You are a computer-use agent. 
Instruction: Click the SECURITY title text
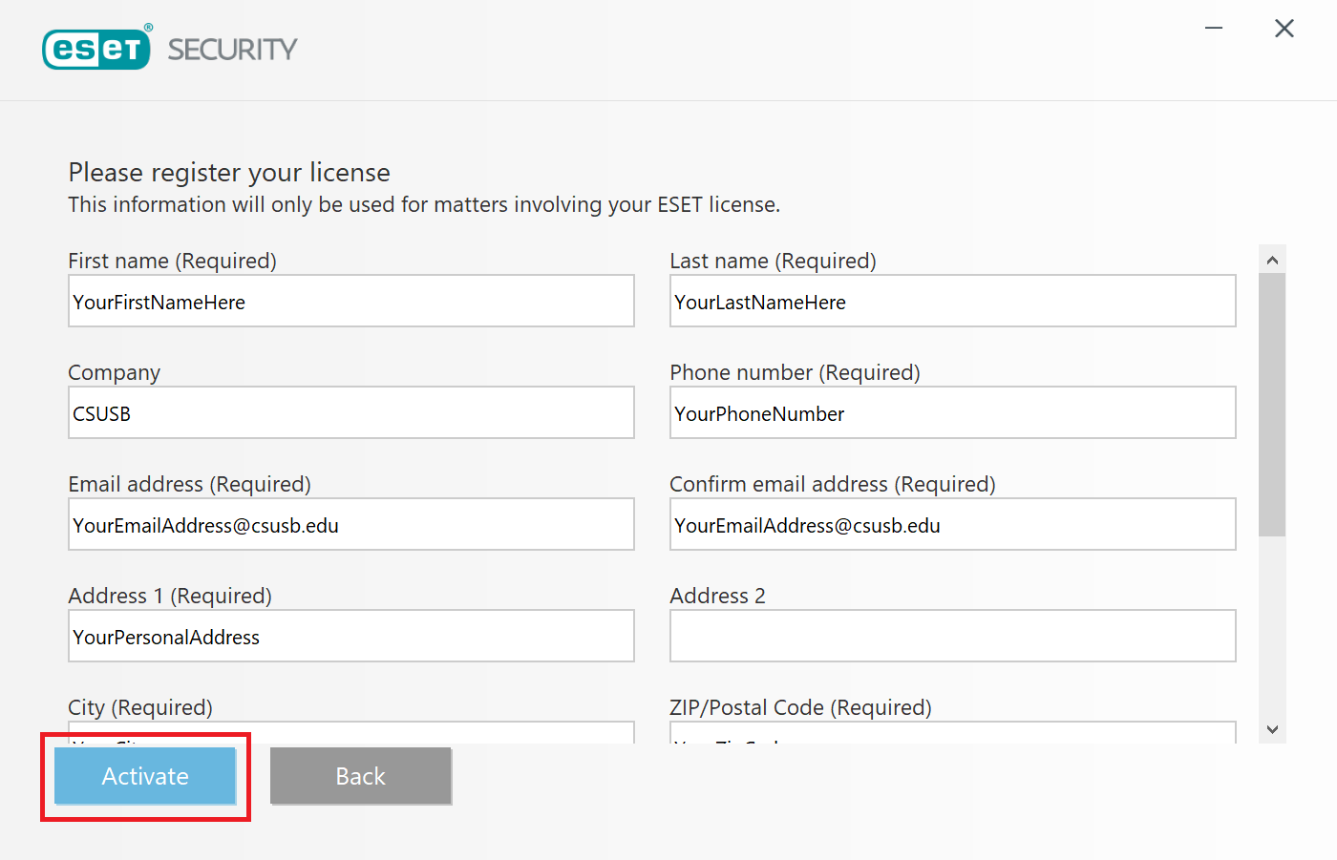coord(233,50)
